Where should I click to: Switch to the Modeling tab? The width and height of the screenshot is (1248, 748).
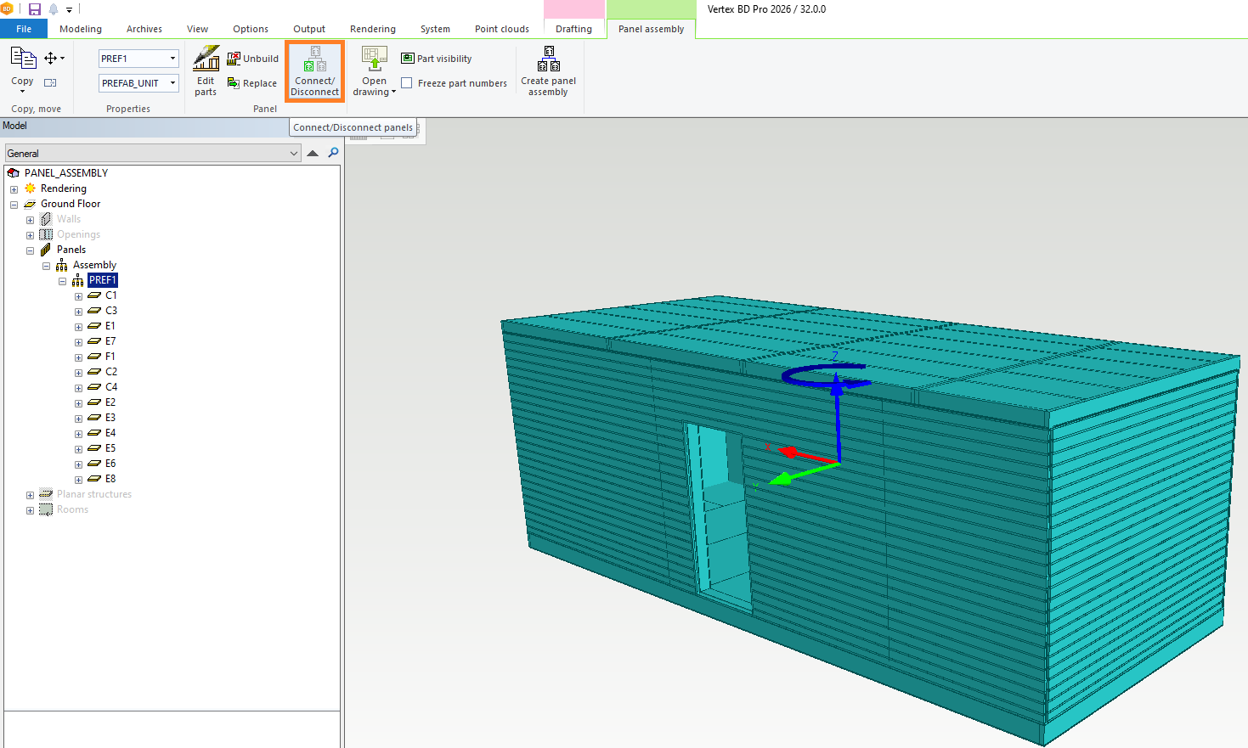point(81,29)
